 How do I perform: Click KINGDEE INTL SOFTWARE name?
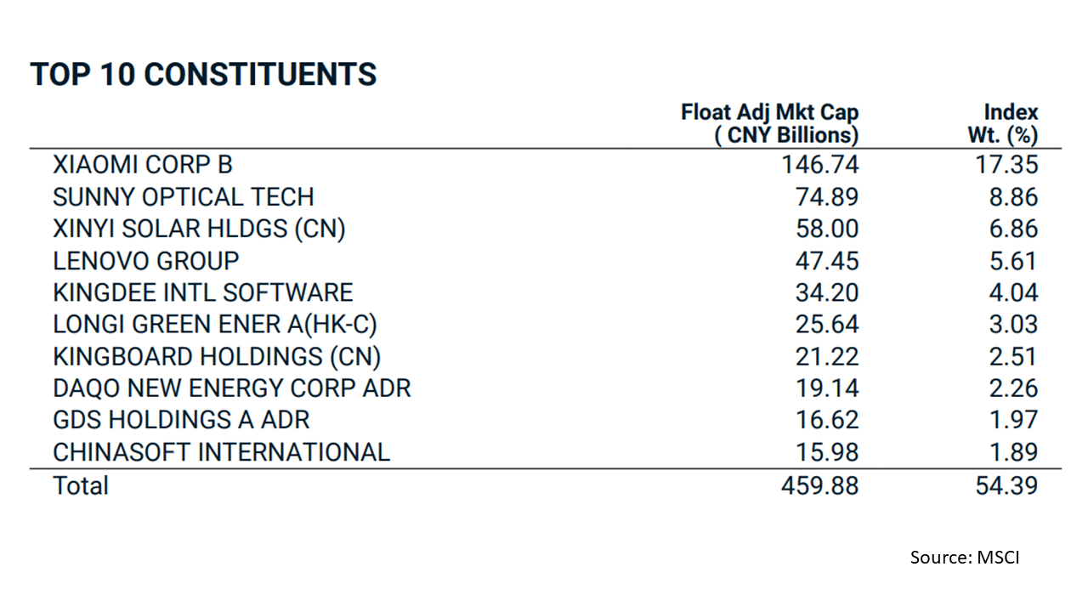(x=202, y=292)
